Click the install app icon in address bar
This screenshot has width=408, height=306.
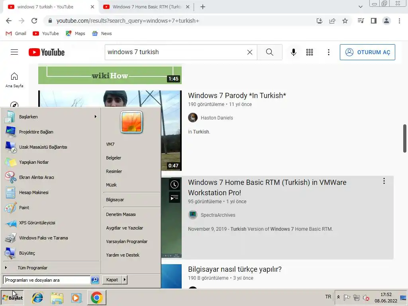pyautogui.click(x=320, y=21)
